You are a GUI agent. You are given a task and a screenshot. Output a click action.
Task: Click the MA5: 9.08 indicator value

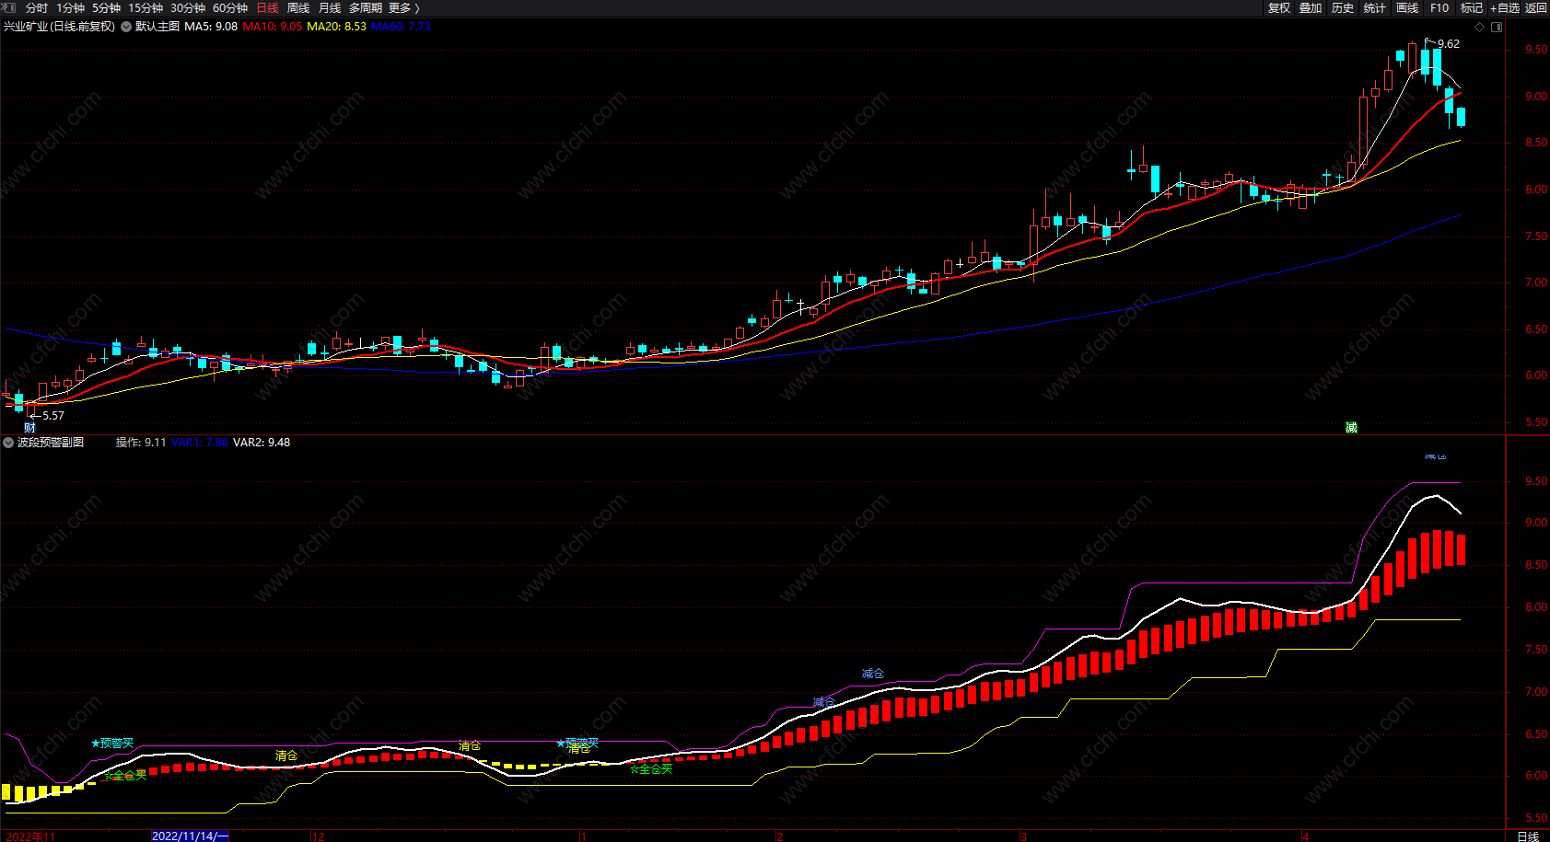click(211, 27)
